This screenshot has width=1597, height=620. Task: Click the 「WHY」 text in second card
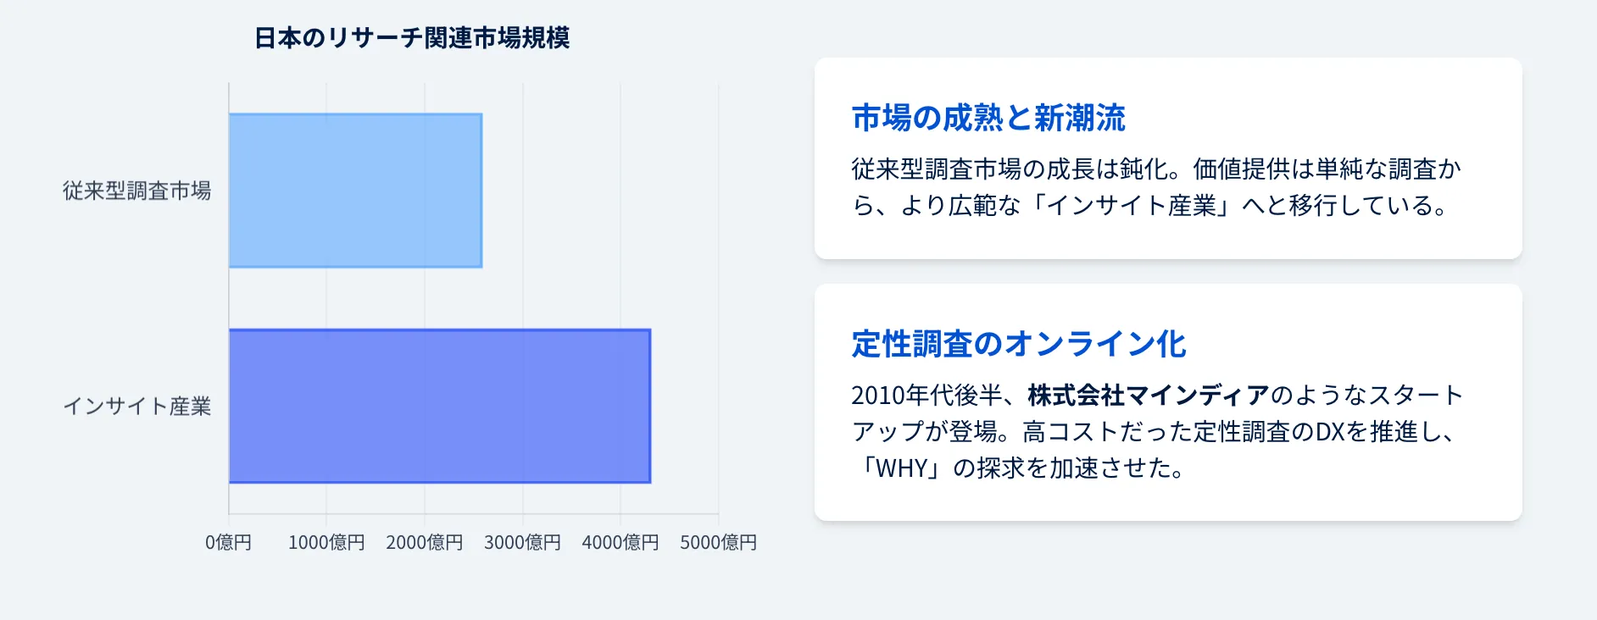pyautogui.click(x=900, y=468)
